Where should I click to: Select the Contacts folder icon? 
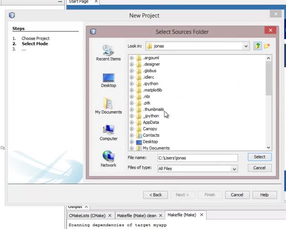click(139, 135)
